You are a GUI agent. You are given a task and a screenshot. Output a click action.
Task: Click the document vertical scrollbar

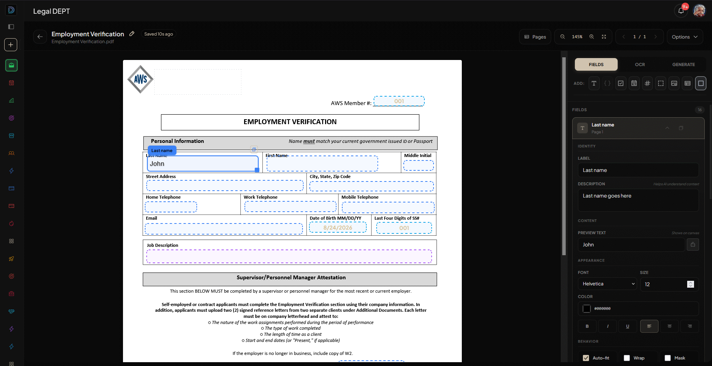[564, 157]
